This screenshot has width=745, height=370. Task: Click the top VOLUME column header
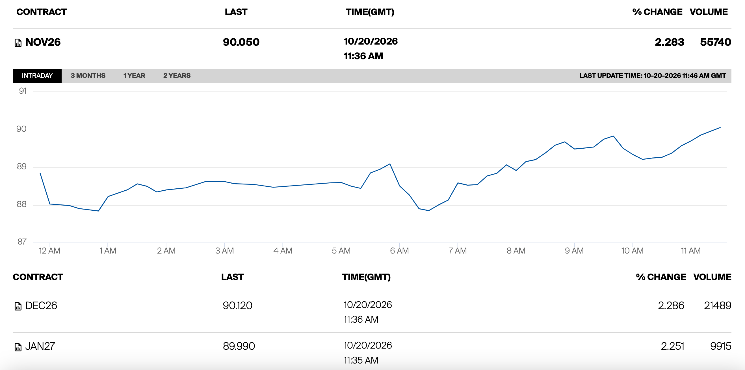[x=709, y=12]
